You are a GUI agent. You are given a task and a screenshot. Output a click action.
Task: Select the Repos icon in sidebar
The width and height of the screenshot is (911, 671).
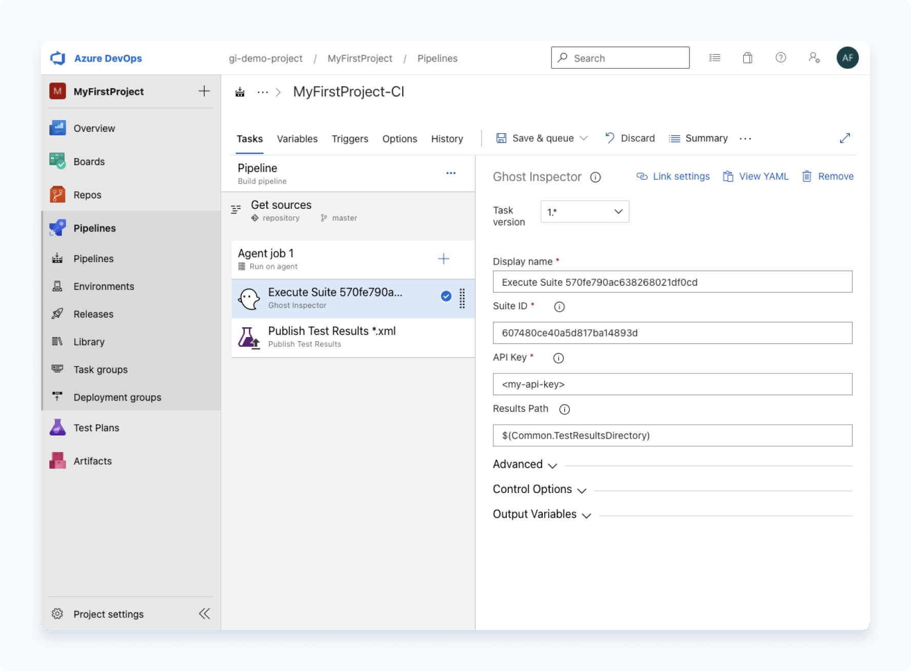coord(57,194)
